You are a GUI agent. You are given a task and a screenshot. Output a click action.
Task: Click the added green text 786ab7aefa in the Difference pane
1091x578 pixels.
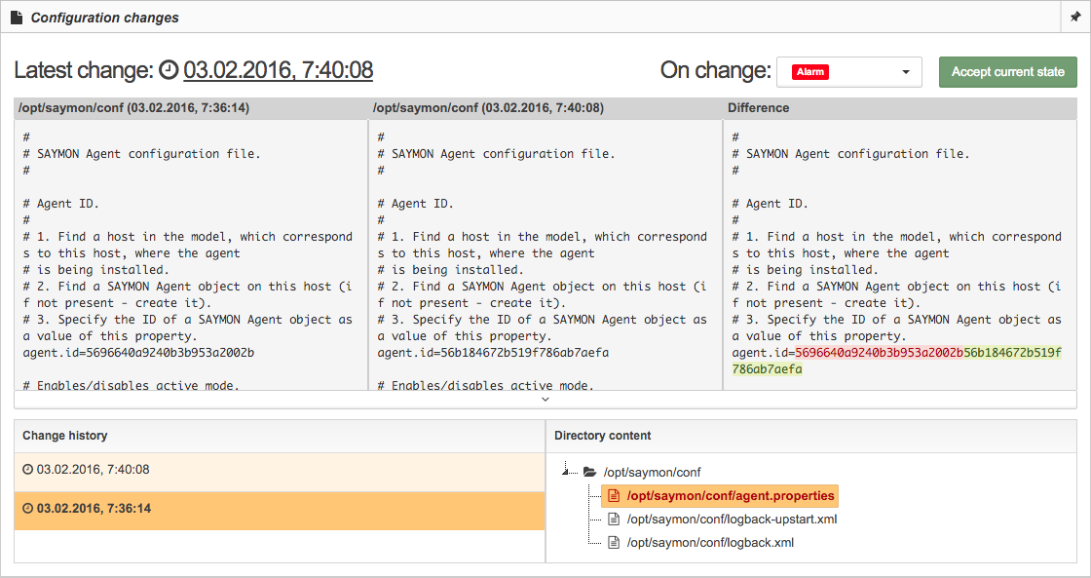[767, 369]
